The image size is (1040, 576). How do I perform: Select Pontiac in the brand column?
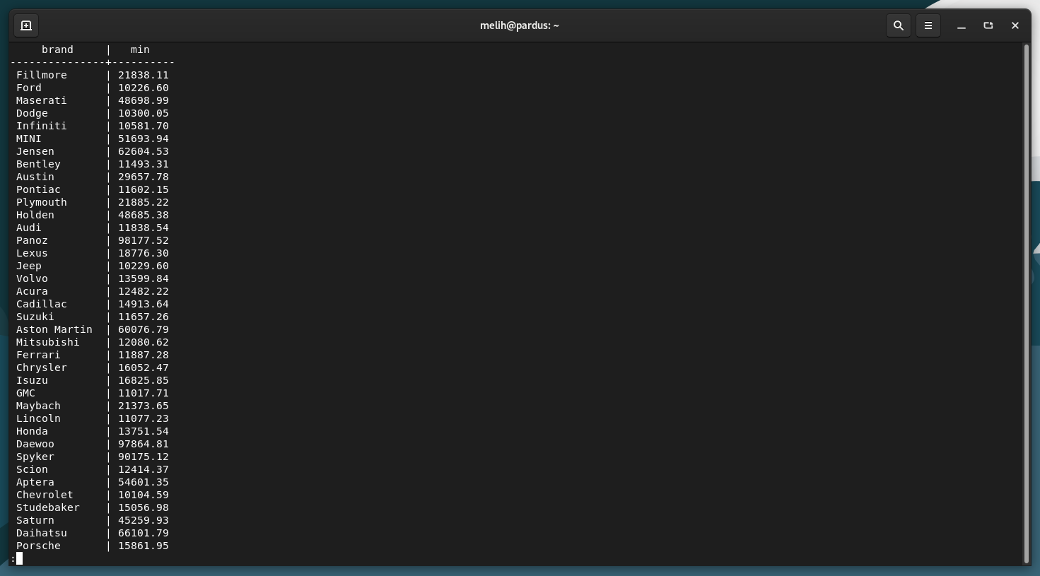[x=38, y=189]
